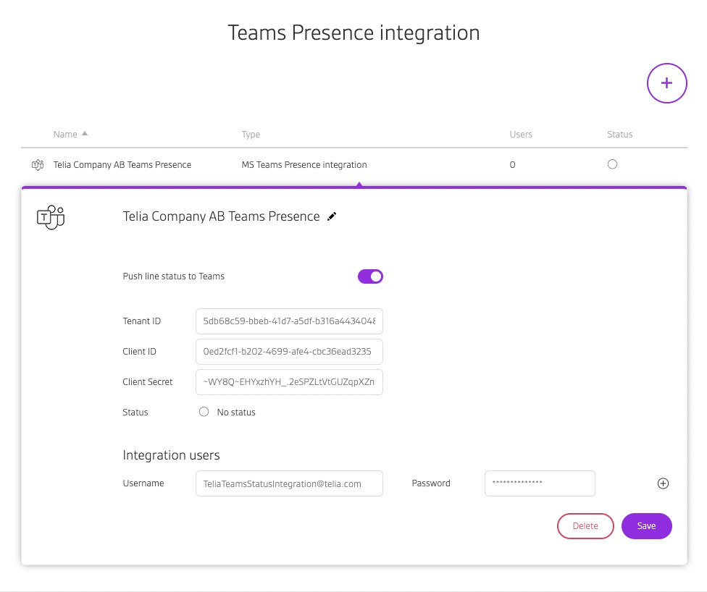Click the add integration plus button
The height and width of the screenshot is (592, 707).
(666, 83)
